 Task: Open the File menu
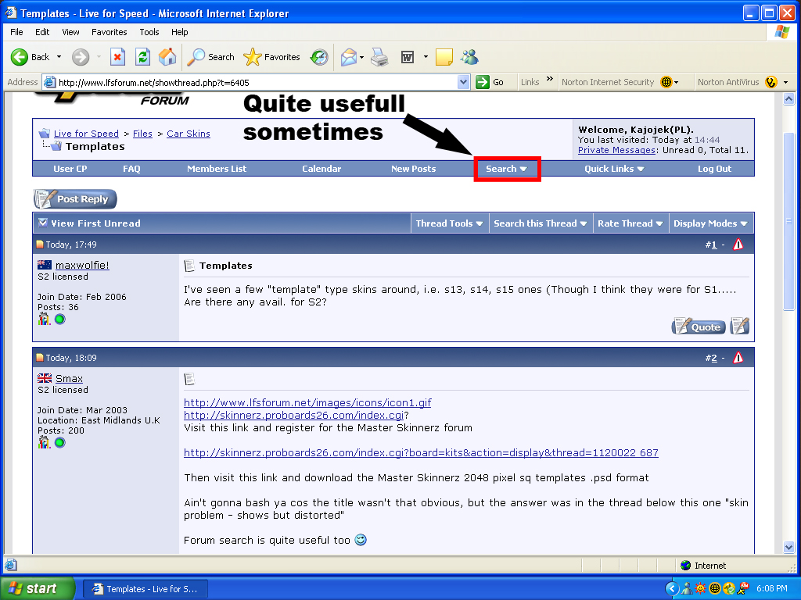(x=17, y=32)
